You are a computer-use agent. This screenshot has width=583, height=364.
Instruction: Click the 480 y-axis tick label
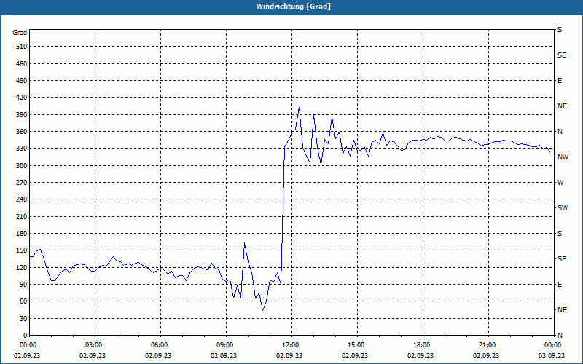coord(22,64)
